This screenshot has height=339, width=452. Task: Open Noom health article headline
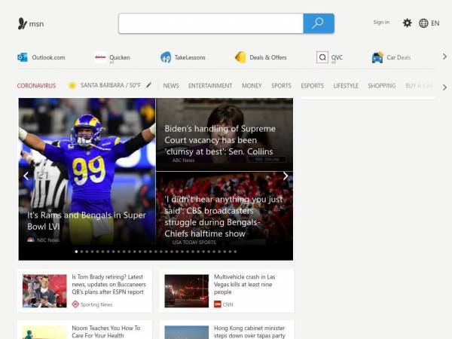point(106,331)
